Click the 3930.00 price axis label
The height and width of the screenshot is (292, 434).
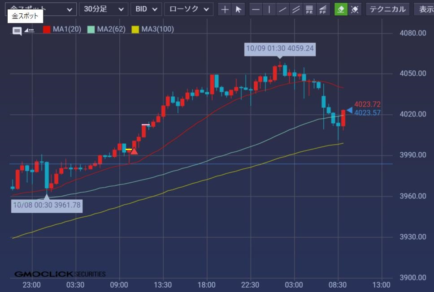[412, 237]
